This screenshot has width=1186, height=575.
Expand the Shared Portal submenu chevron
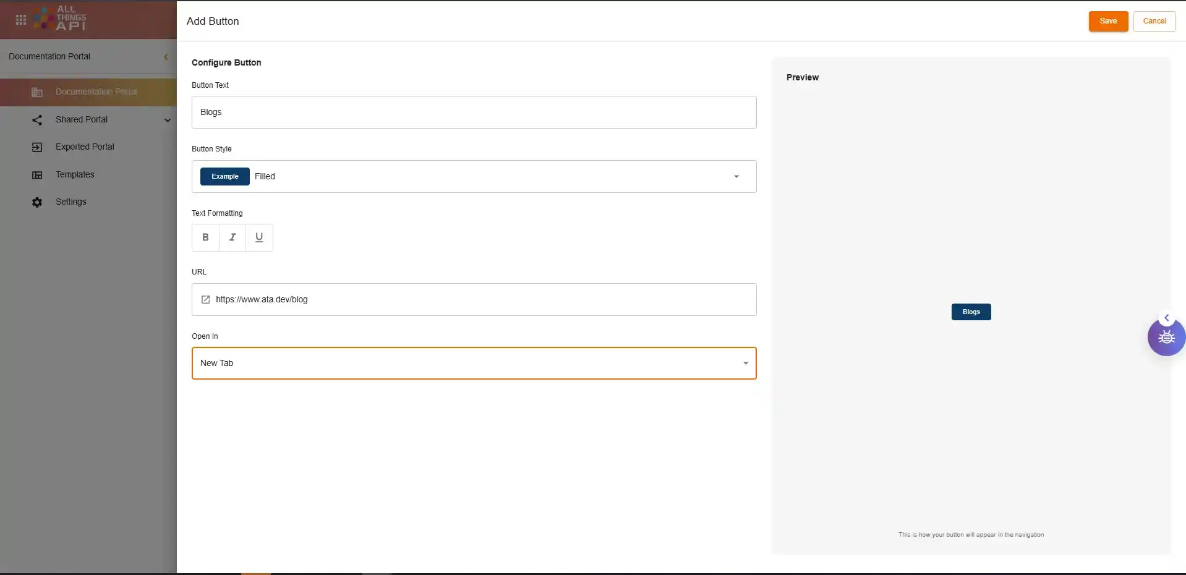pos(167,120)
